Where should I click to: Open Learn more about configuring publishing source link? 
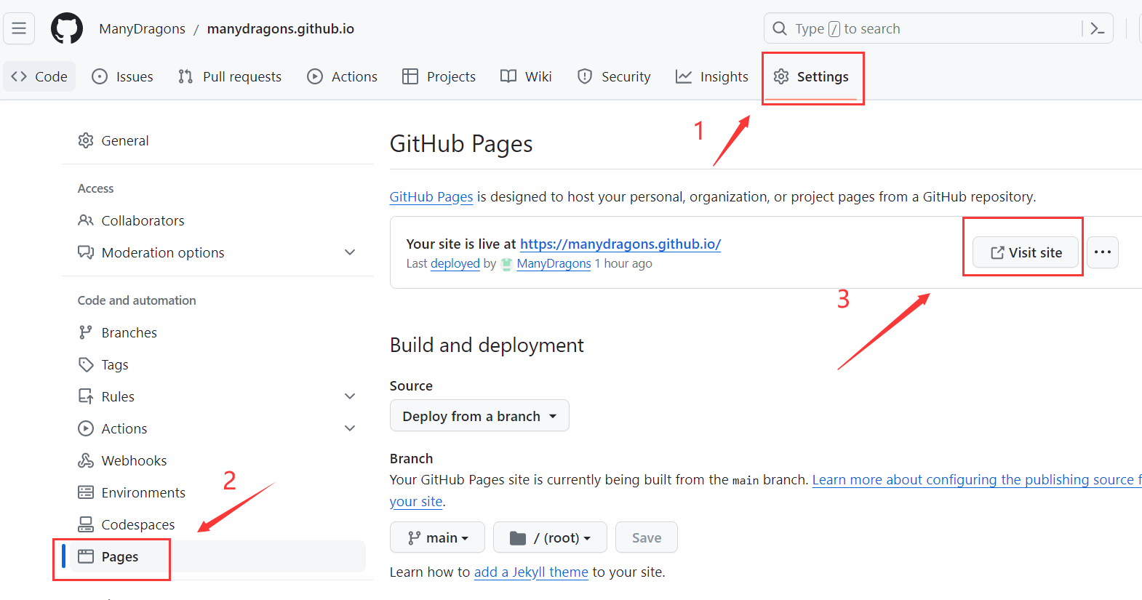pos(977,480)
